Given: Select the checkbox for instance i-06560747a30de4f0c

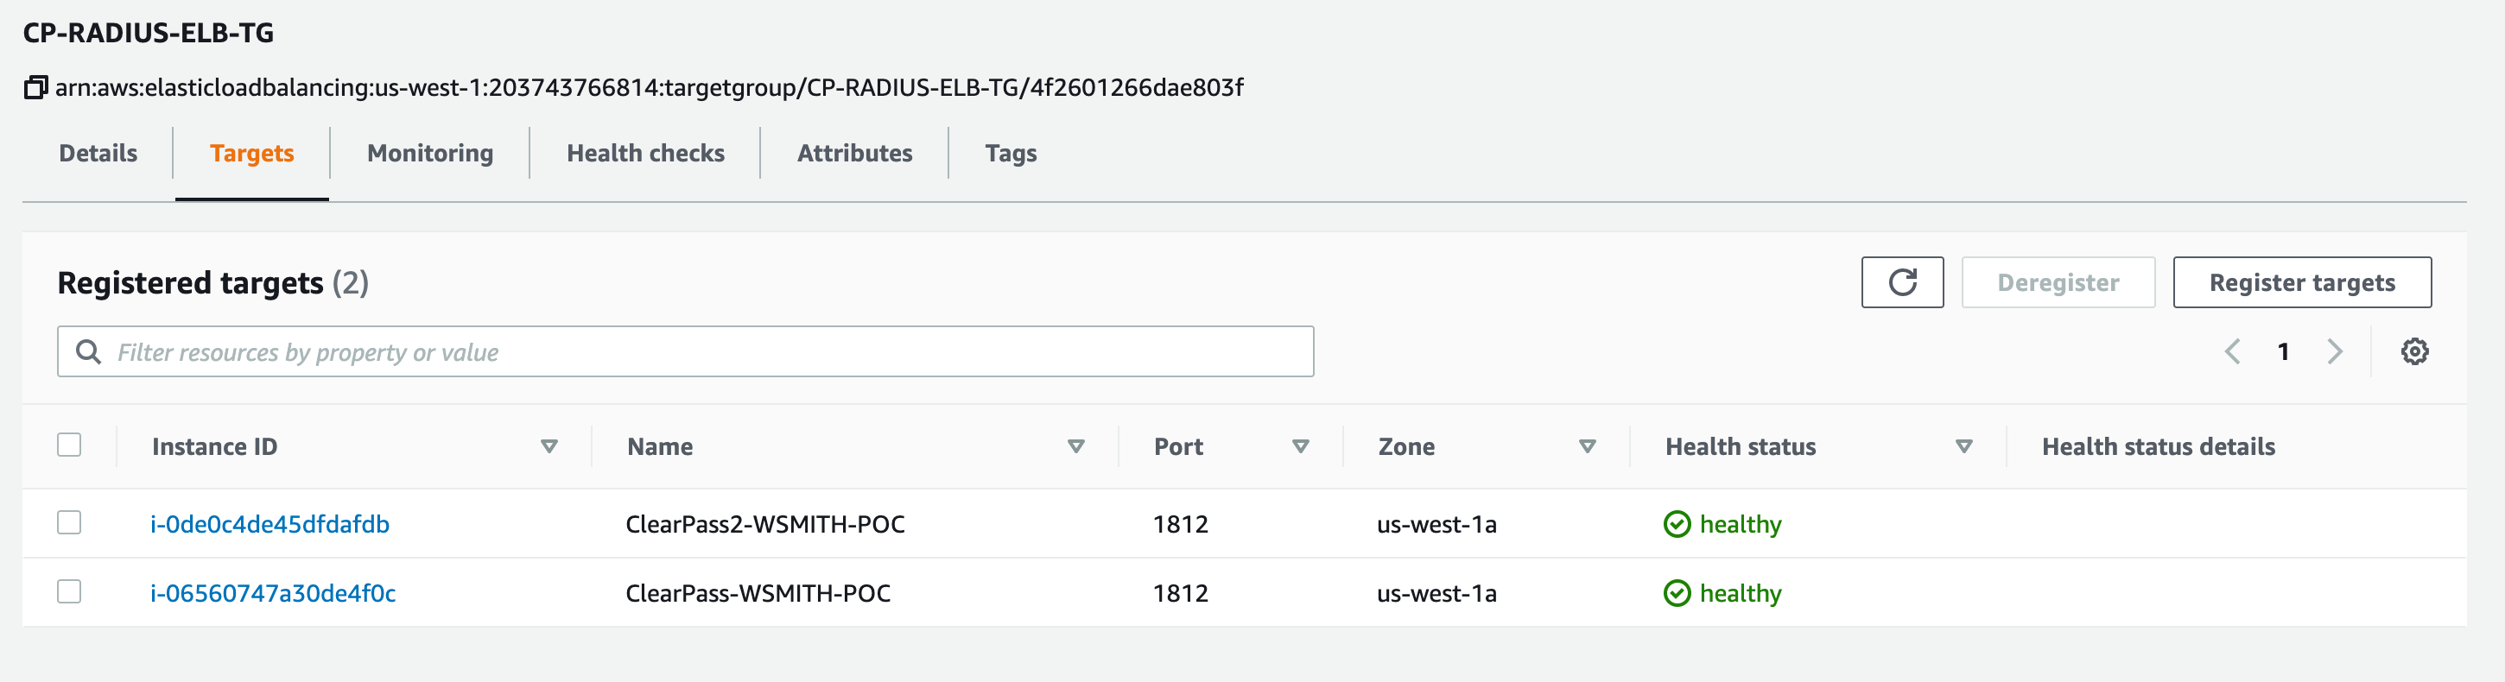Looking at the screenshot, I should [69, 591].
